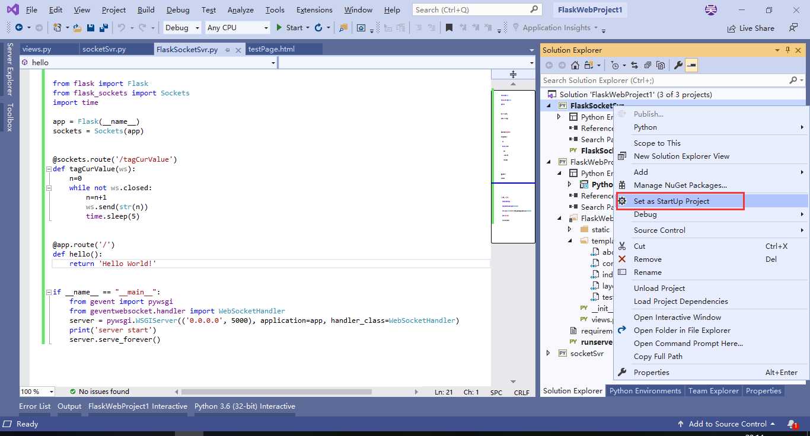Image resolution: width=810 pixels, height=436 pixels.
Task: Click the Restart/refresh circular arrow icon
Action: click(318, 27)
